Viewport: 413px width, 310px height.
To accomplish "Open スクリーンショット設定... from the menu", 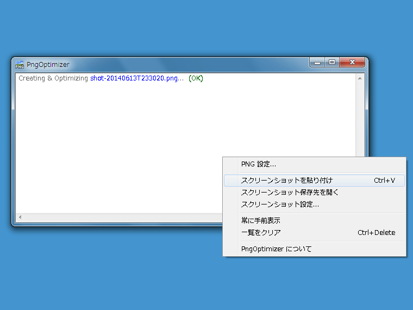I will click(x=314, y=204).
